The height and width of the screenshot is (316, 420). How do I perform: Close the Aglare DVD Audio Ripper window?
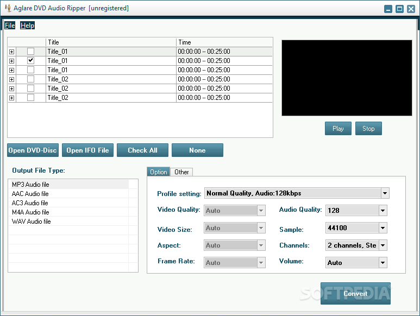click(411, 9)
